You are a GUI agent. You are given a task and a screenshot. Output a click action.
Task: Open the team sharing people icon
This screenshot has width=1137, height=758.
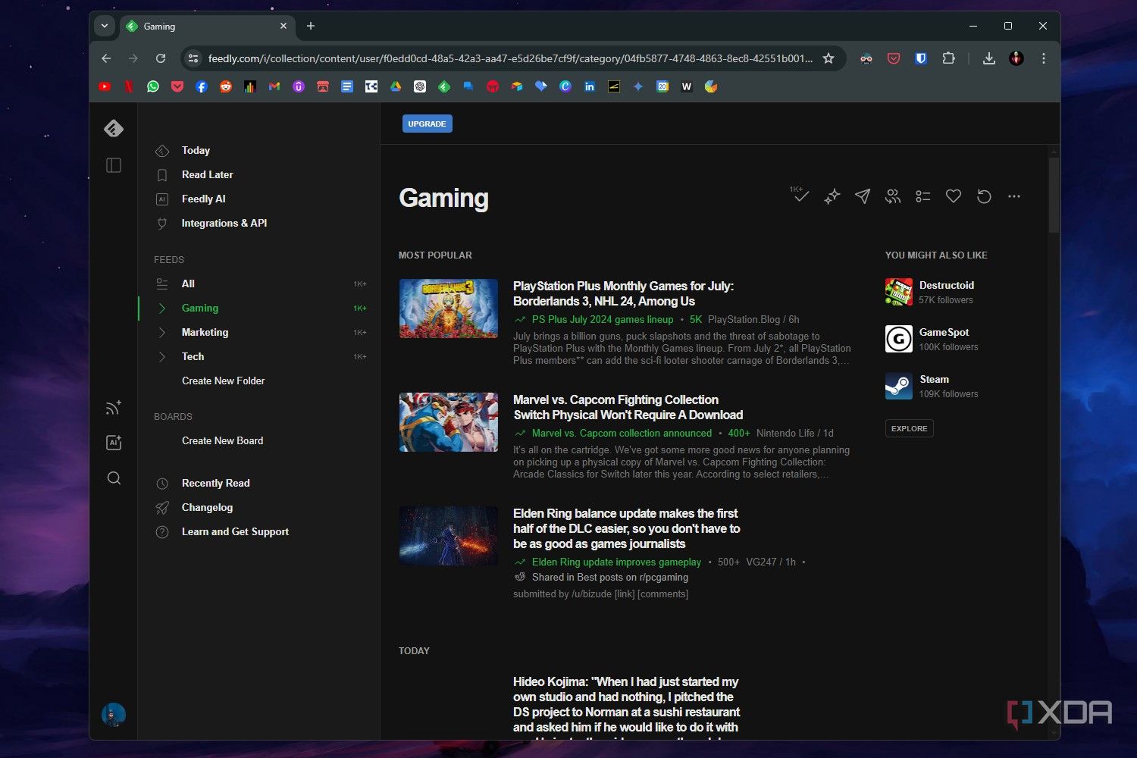click(893, 196)
